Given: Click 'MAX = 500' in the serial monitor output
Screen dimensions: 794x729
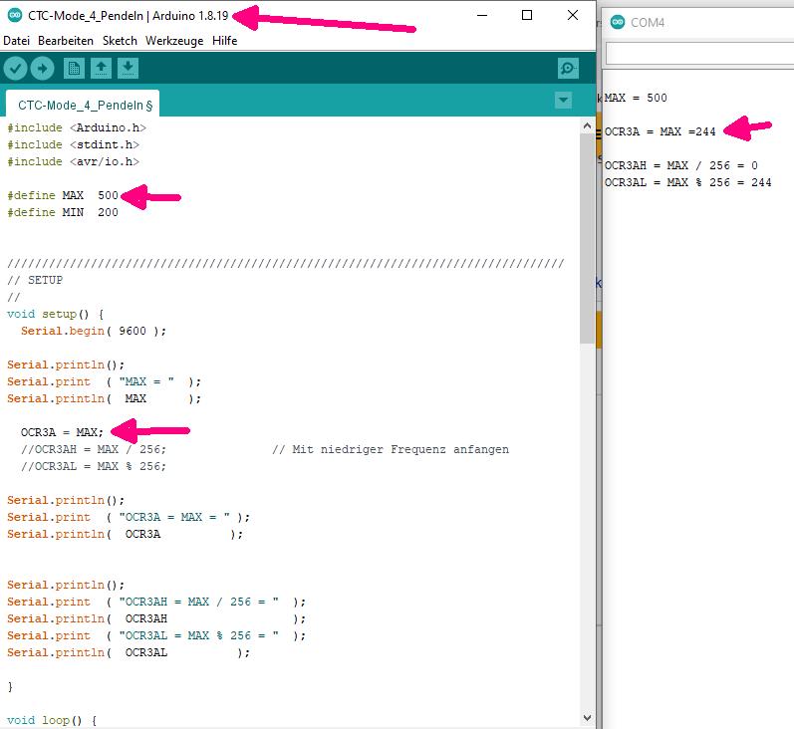Looking at the screenshot, I should (636, 98).
